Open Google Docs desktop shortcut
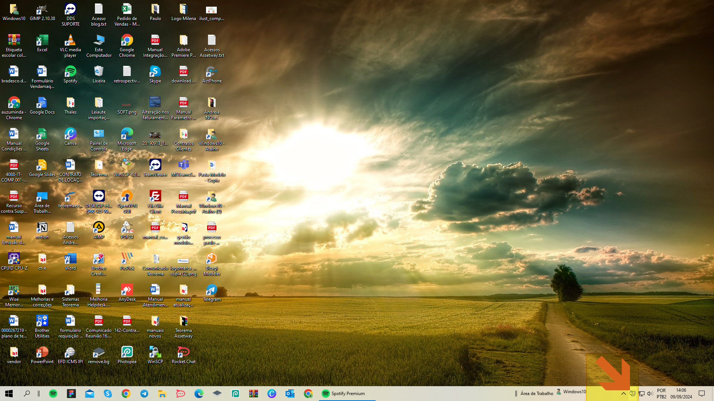The height and width of the screenshot is (401, 714). tap(42, 106)
